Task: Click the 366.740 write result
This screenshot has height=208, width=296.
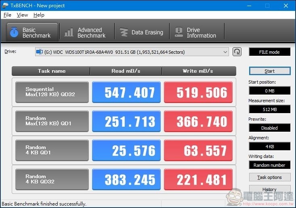Action: [x=198, y=121]
